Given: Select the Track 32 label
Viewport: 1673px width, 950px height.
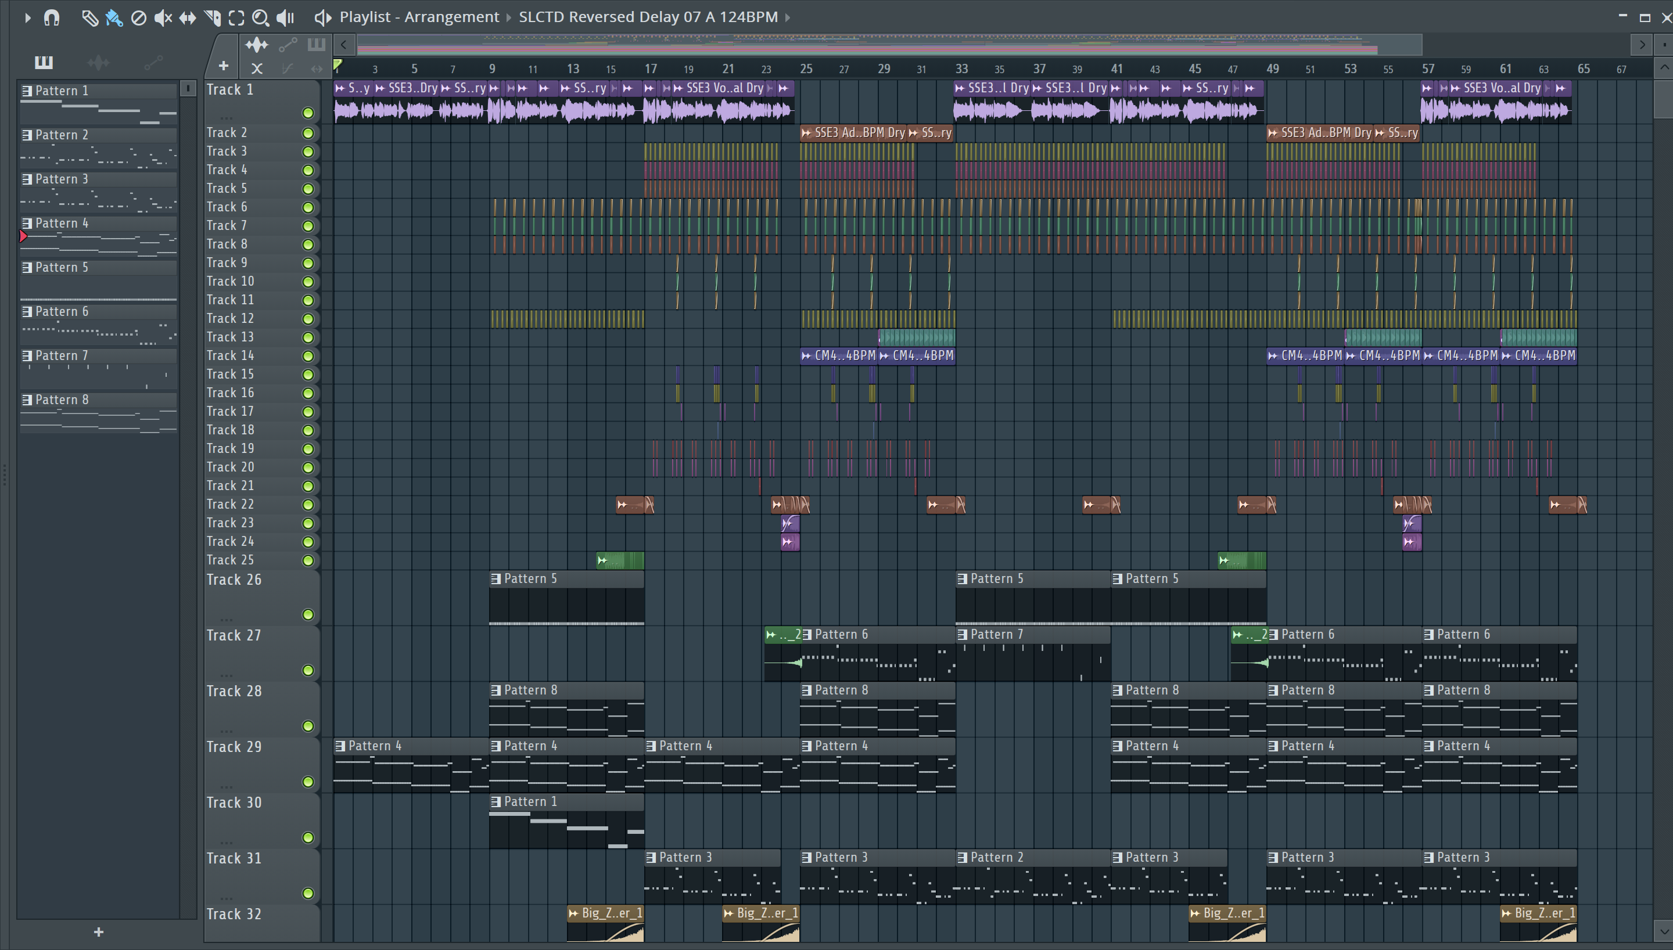Looking at the screenshot, I should [234, 915].
